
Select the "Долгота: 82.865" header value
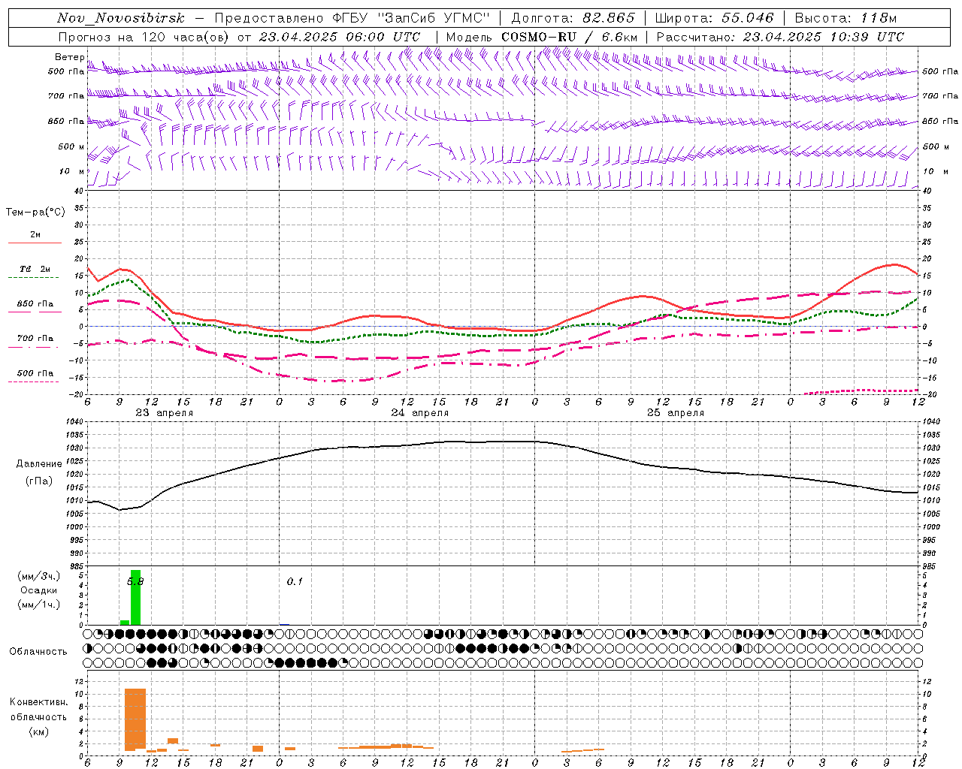pos(573,18)
